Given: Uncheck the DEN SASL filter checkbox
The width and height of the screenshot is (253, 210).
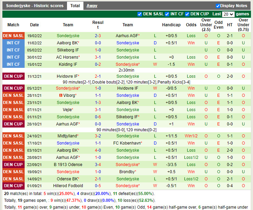Looking at the screenshot, I should pyautogui.click(x=139, y=14).
